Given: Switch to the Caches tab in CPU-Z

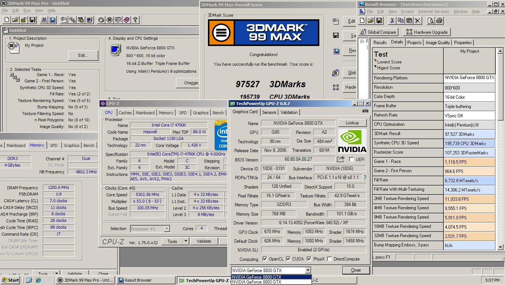Looking at the screenshot, I should (x=125, y=113).
